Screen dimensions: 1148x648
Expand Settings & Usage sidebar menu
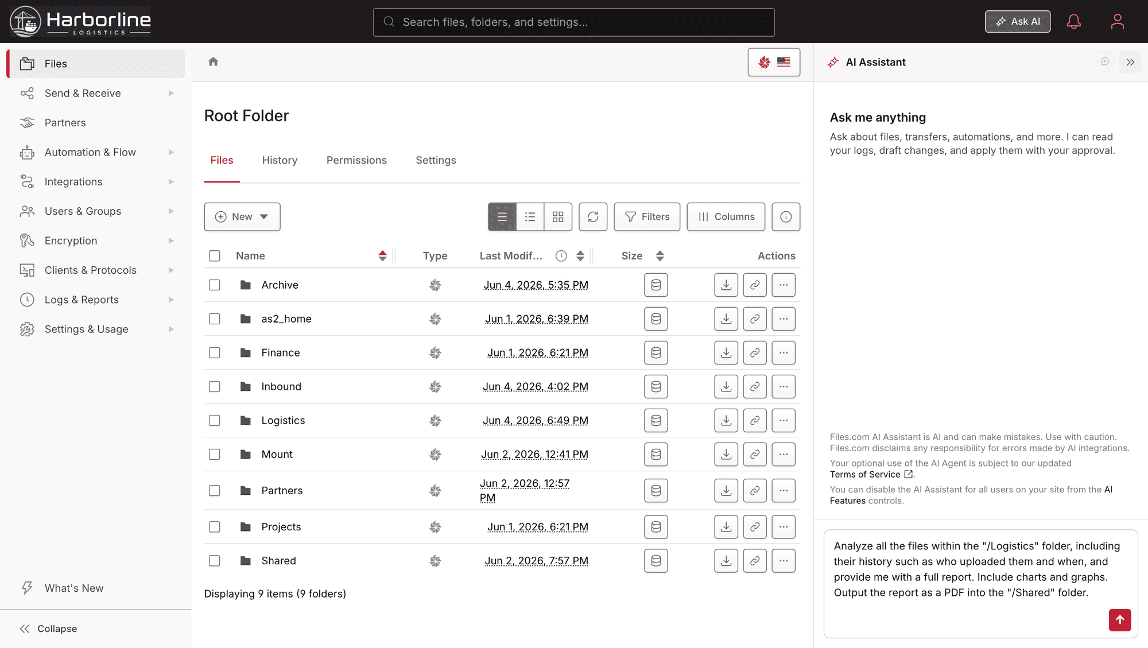coord(96,329)
